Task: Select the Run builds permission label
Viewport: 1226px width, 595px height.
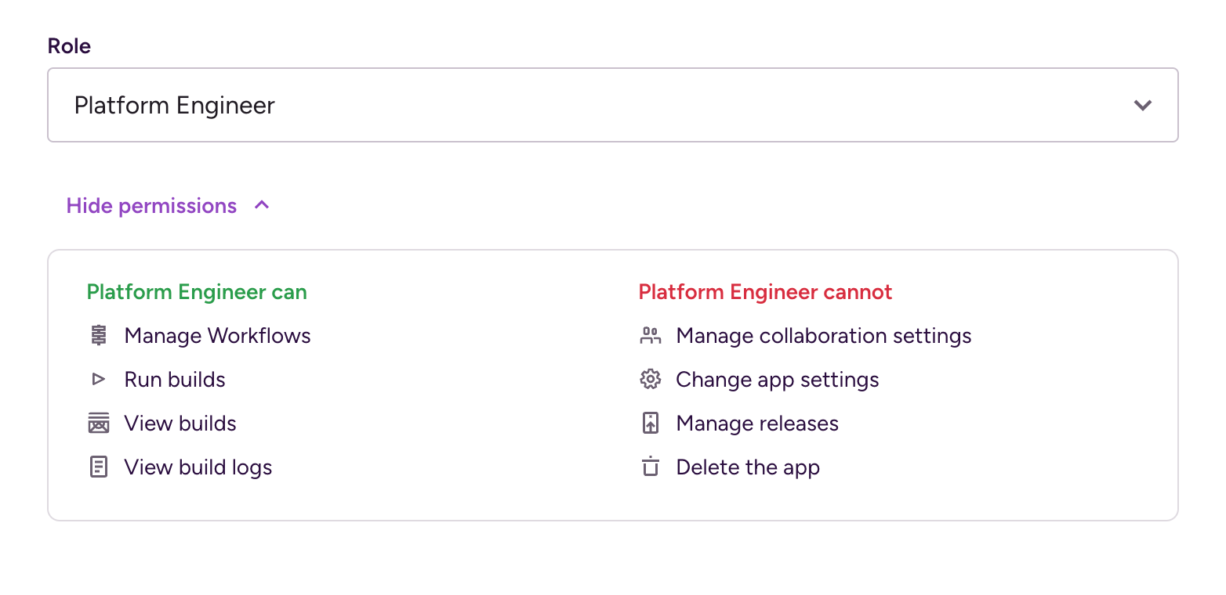Action: [175, 380]
